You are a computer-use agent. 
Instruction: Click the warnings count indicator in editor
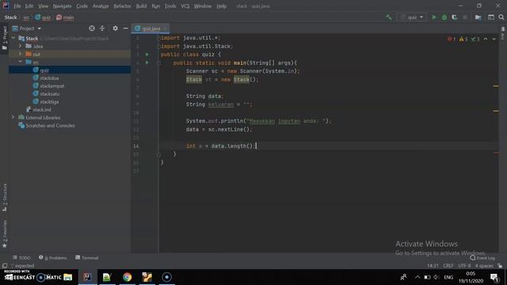tap(463, 39)
